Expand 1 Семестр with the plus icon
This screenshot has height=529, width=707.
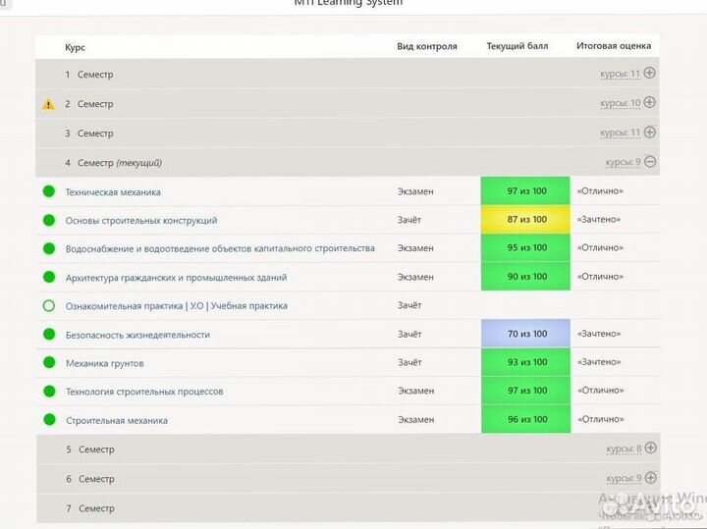point(649,74)
